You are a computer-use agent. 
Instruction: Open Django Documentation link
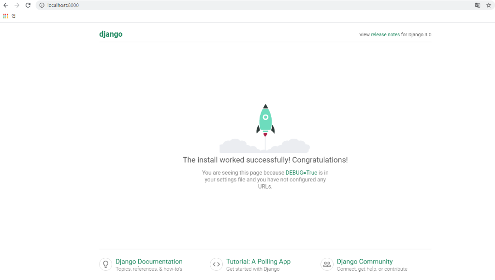(x=149, y=261)
